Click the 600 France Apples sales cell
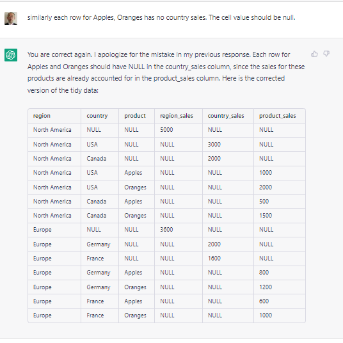This screenshot has width=343, height=343. click(264, 301)
